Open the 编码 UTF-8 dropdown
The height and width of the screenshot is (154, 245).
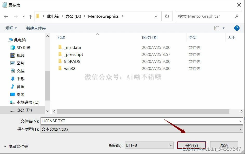pyautogui.click(x=149, y=145)
